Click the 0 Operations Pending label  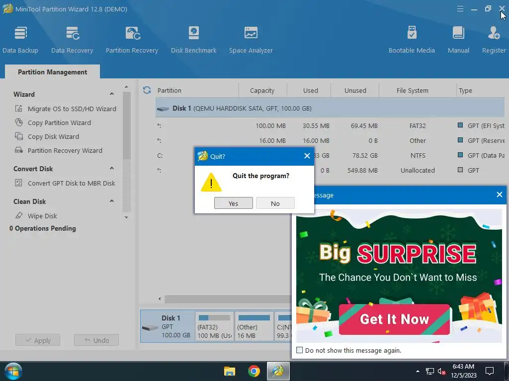coord(43,228)
